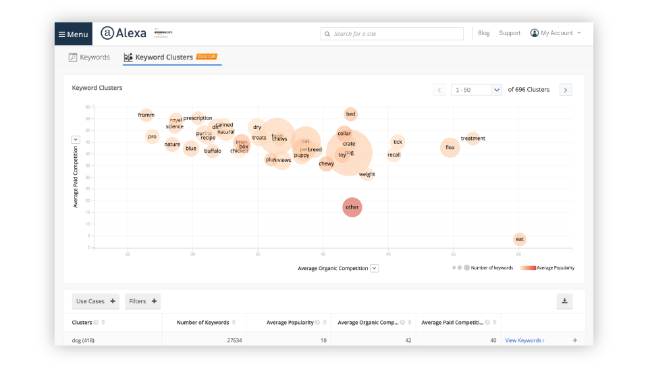648x368 pixels.
Task: Expand the Average Organic Competition axis selector
Action: pos(375,268)
